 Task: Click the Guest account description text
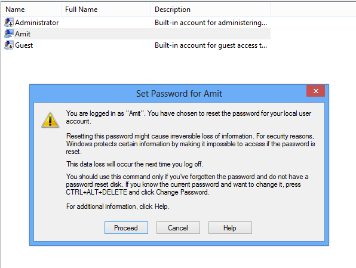point(211,45)
